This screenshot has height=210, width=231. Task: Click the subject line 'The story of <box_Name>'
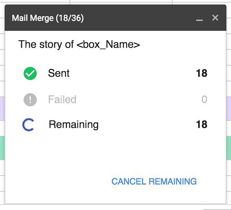(79, 44)
